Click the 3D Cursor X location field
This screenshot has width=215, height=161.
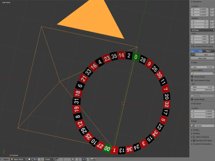coord(202,111)
